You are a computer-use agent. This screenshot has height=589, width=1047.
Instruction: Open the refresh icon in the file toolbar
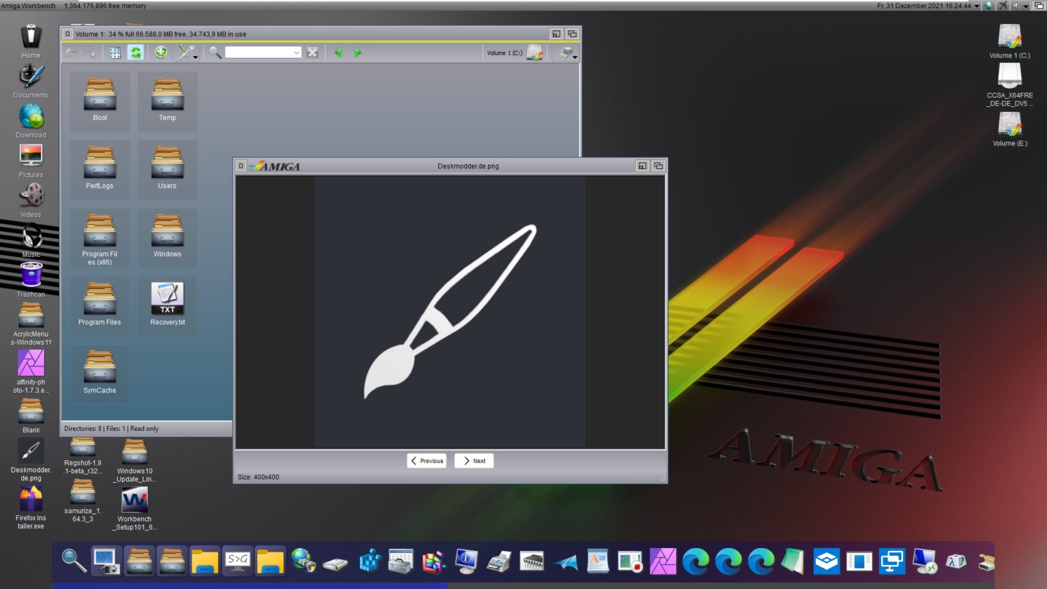pos(136,52)
